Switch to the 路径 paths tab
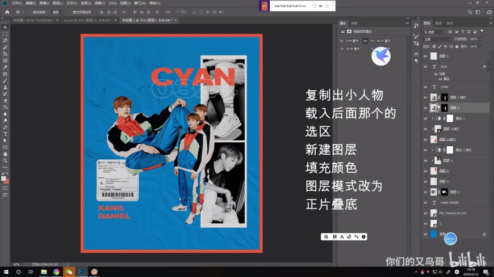This screenshot has height=277, width=494. click(450, 23)
